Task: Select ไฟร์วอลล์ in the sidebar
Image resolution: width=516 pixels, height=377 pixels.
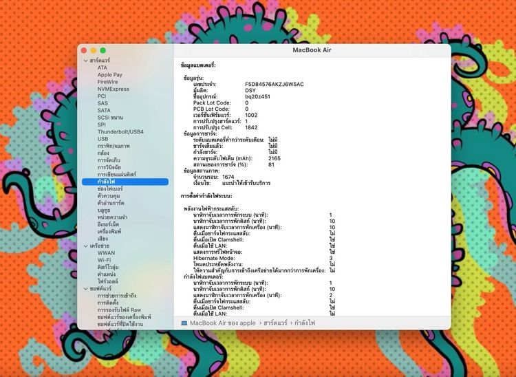Action: [x=107, y=281]
